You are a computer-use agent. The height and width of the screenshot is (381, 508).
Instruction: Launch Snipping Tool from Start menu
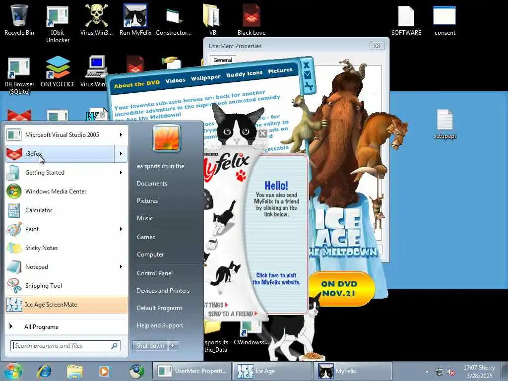click(66, 285)
